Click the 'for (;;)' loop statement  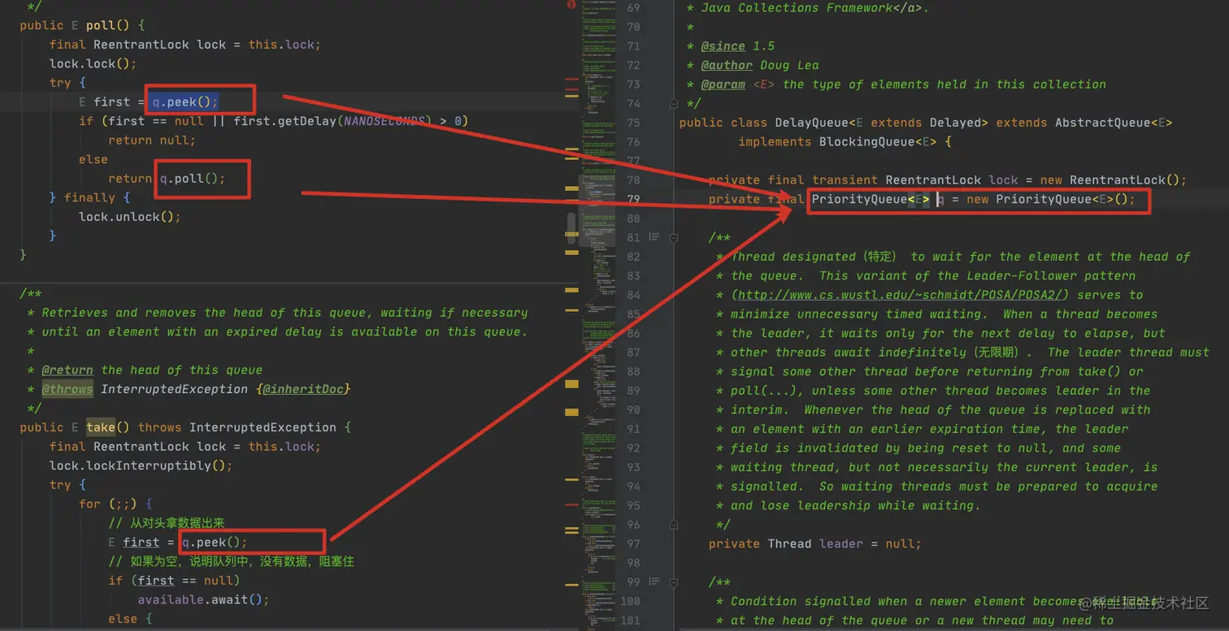click(x=115, y=504)
